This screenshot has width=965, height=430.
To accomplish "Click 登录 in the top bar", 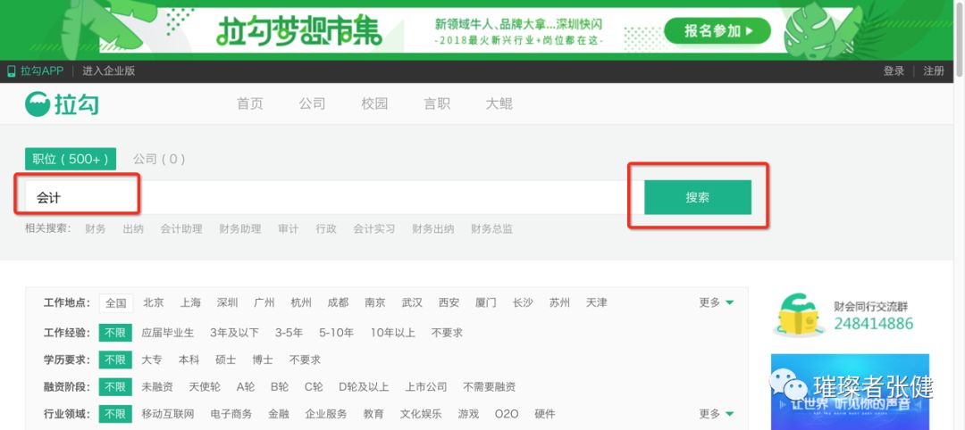I will click(894, 70).
